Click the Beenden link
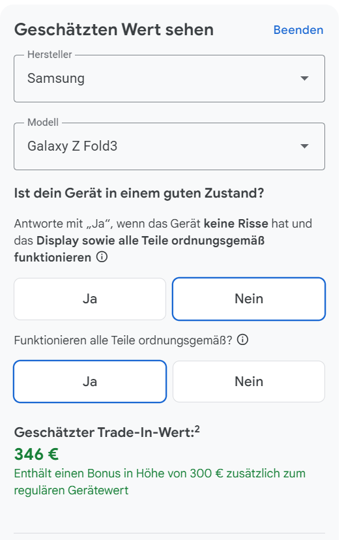344x540 pixels. coord(298,30)
